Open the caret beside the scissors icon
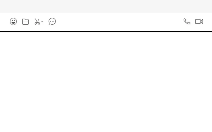The image size is (212, 132). [x=42, y=21]
